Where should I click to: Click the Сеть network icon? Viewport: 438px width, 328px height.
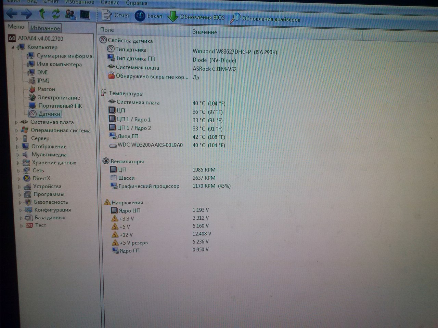[x=27, y=170]
